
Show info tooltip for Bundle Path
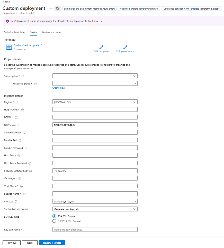(20, 140)
